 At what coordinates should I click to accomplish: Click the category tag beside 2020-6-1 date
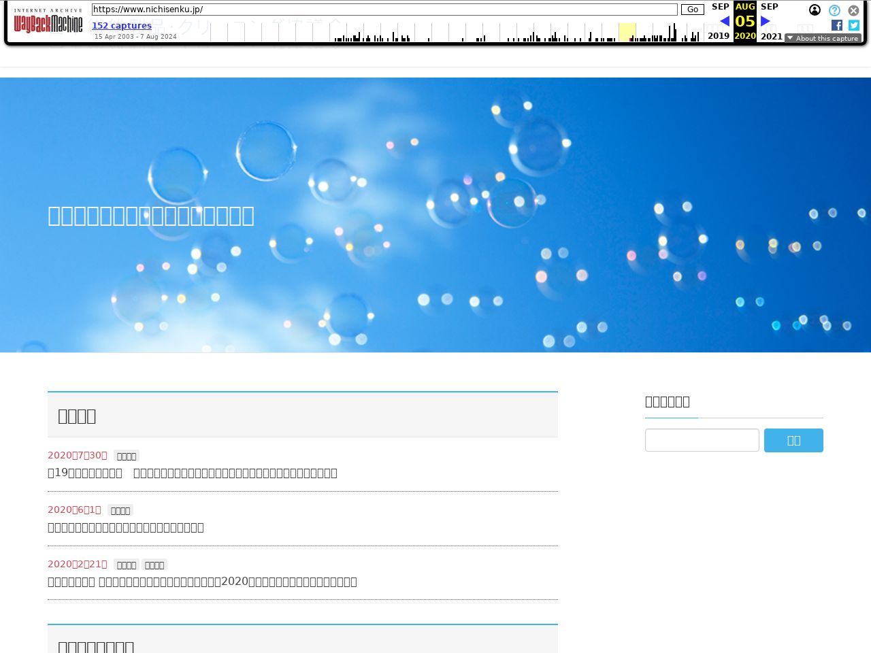120,510
